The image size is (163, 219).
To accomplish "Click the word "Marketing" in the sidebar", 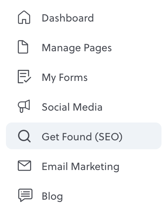I will click(x=95, y=167).
